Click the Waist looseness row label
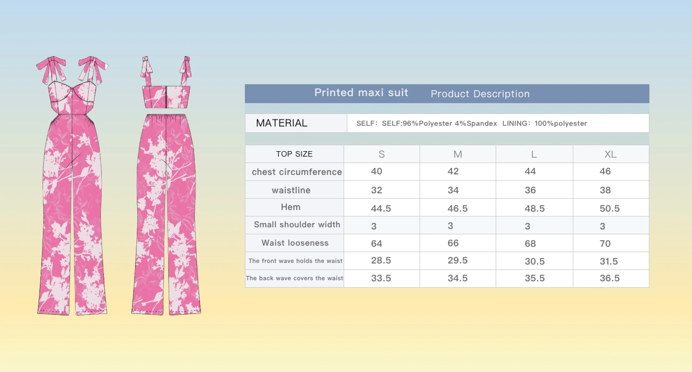The image size is (692, 372). click(x=295, y=243)
